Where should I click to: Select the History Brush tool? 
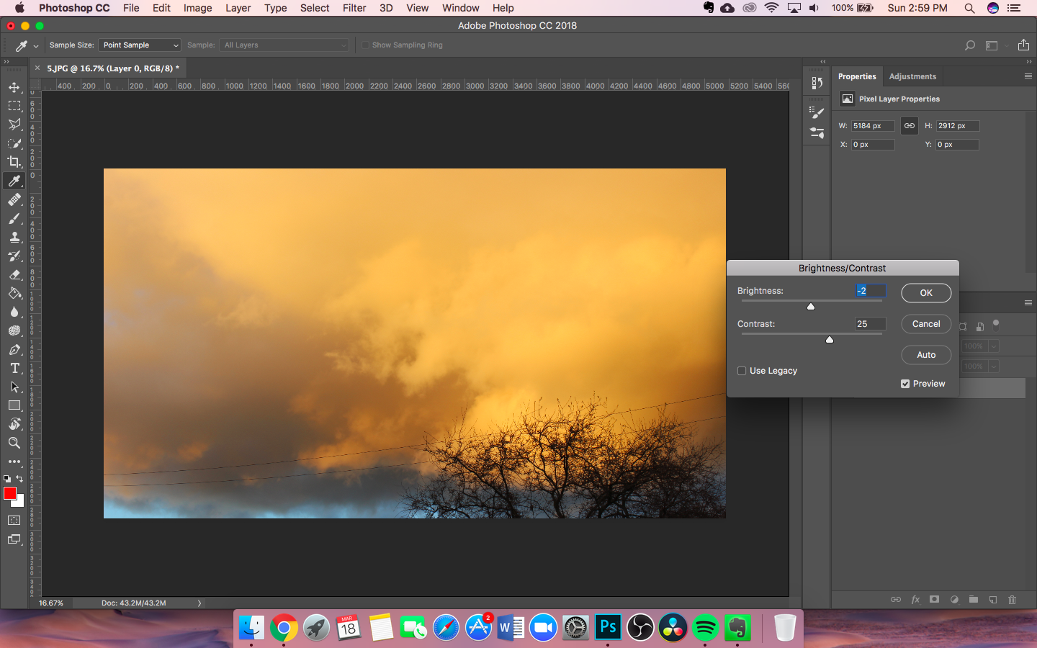click(14, 256)
